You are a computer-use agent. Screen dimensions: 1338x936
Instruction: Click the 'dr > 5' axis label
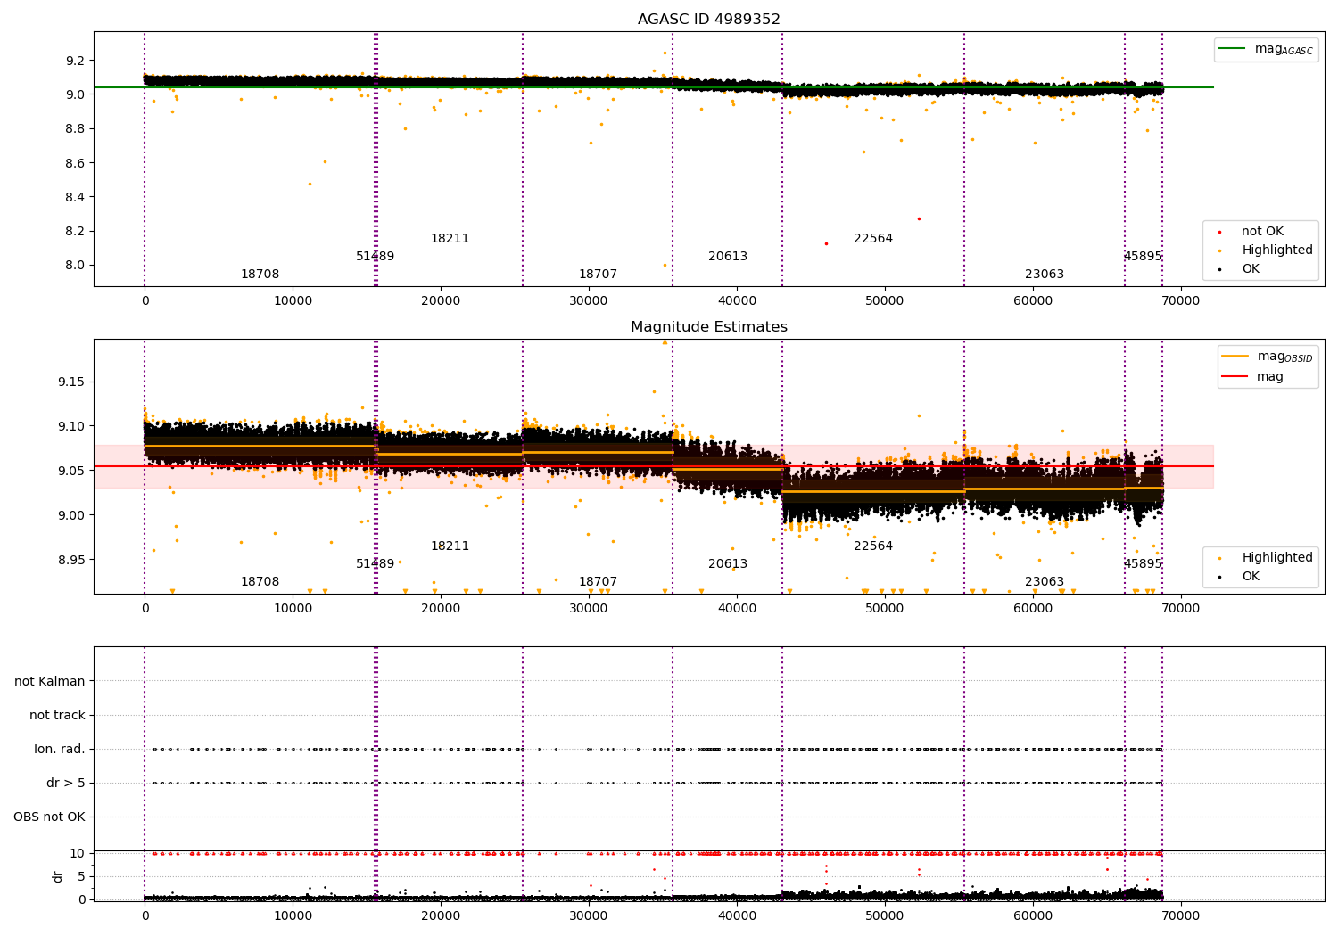66,783
